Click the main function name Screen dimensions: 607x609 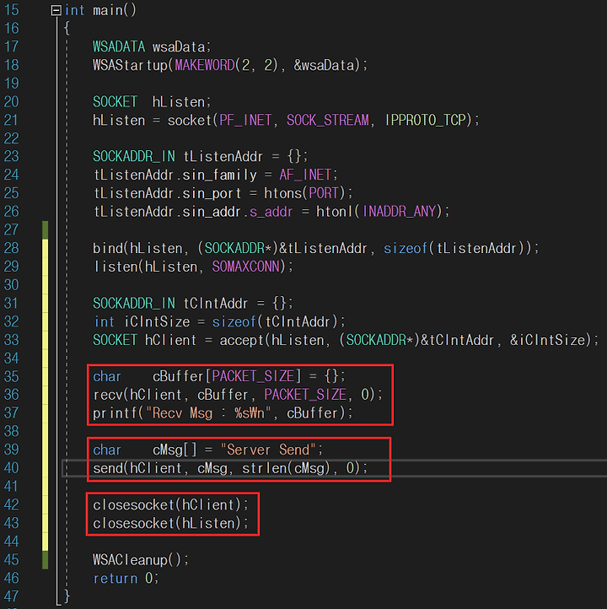click(x=108, y=10)
